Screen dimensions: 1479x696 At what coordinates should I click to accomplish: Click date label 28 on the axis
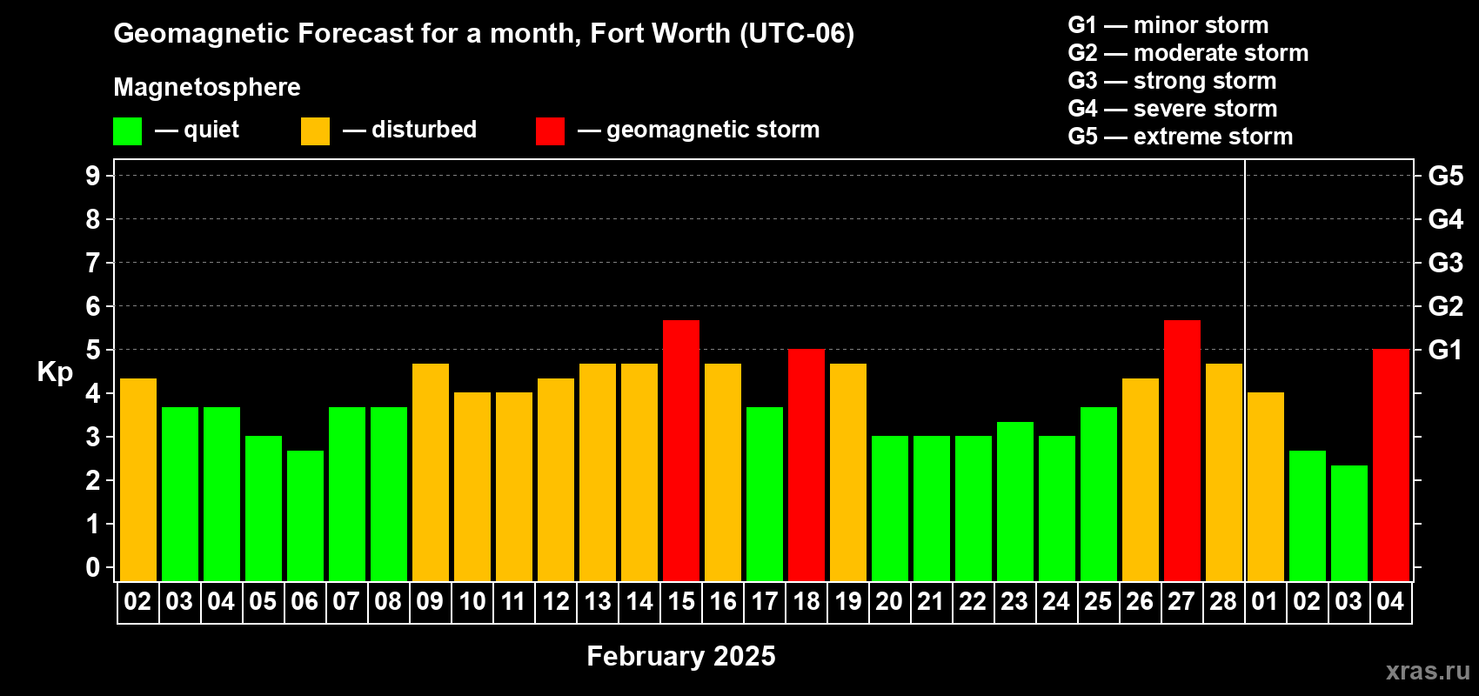coord(1223,602)
